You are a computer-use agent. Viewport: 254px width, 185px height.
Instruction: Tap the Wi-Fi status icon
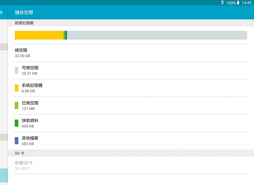coord(222,2)
